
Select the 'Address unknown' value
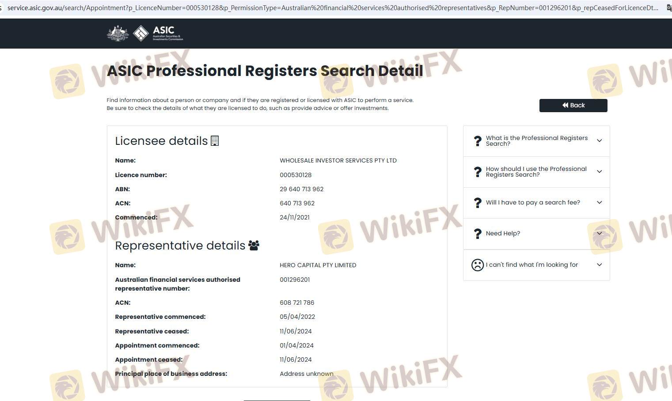pos(307,374)
